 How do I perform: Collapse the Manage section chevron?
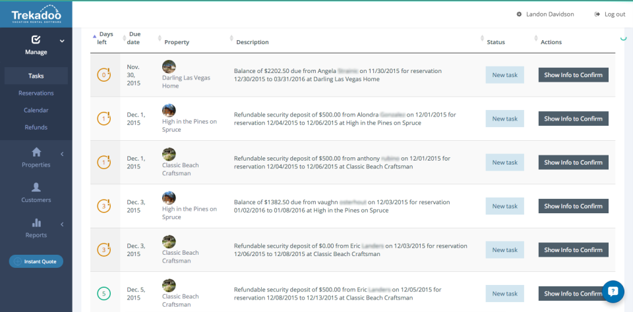[x=62, y=41]
